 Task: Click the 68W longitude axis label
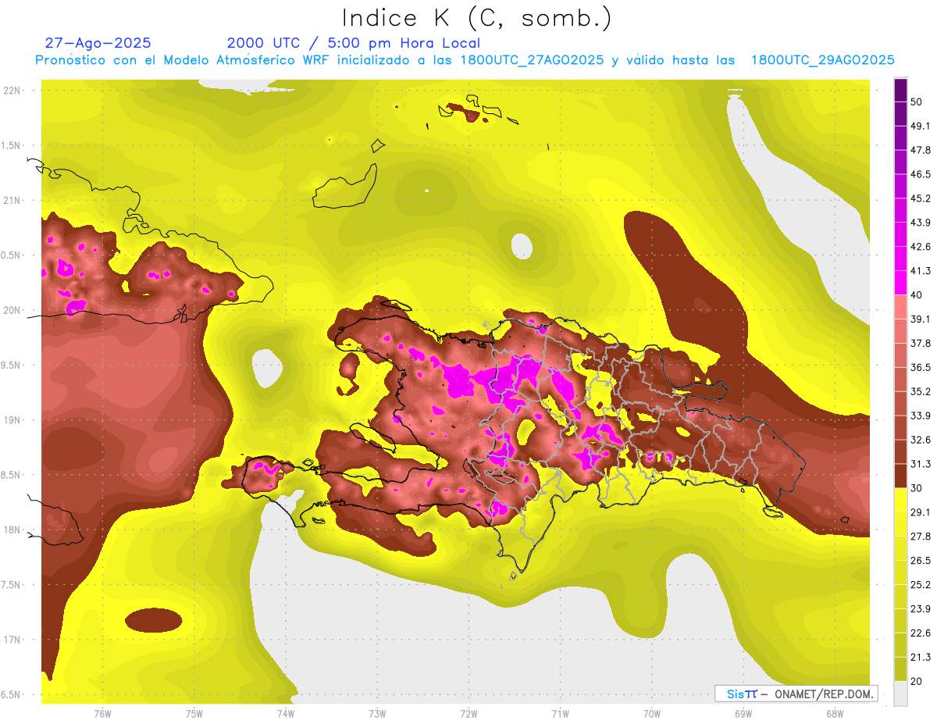[834, 713]
